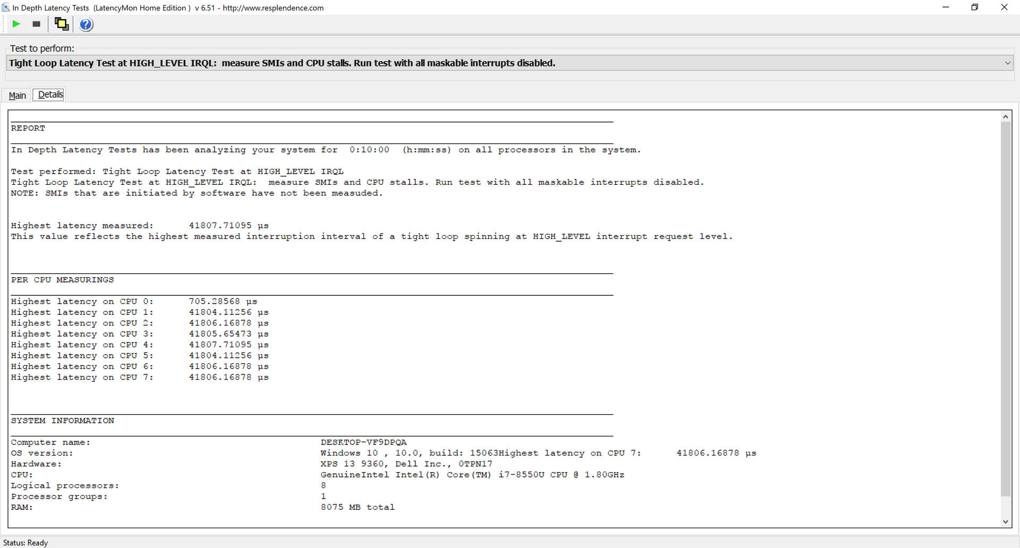Click the PER CPU MEASURINGS heading
This screenshot has width=1020, height=548.
coord(62,280)
